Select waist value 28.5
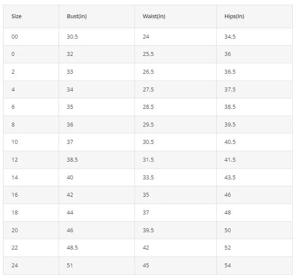The image size is (297, 279). pyautogui.click(x=148, y=107)
